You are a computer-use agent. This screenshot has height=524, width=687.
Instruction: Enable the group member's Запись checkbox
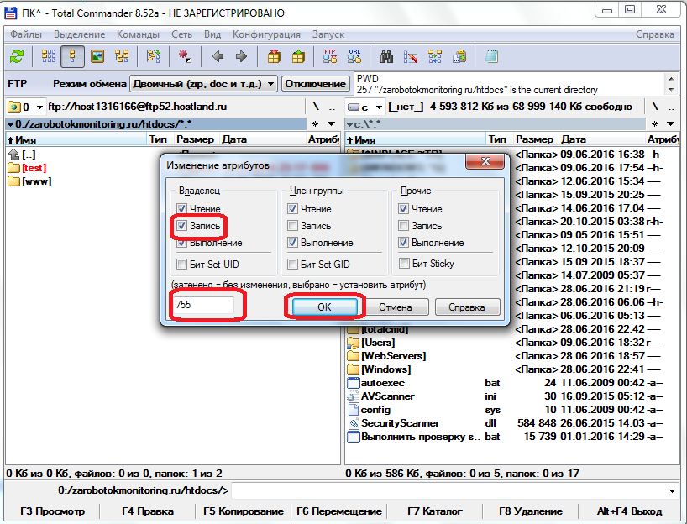click(292, 226)
